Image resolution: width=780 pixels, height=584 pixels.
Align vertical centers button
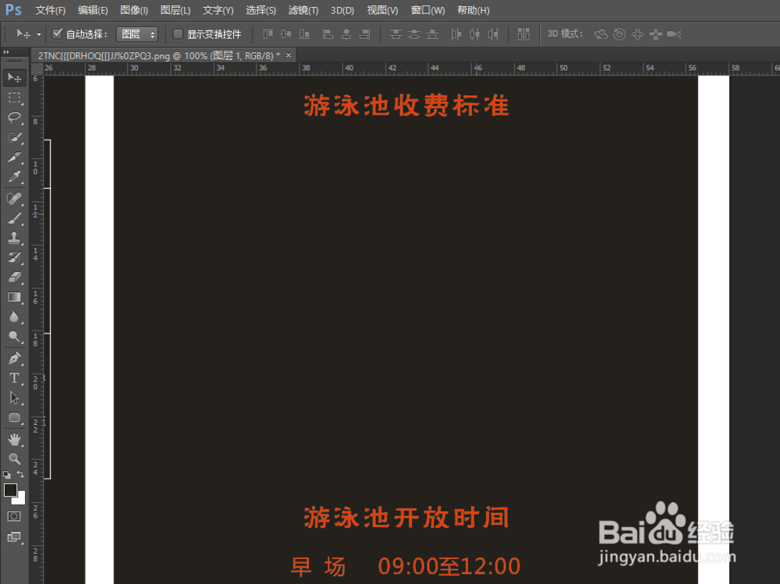click(286, 34)
